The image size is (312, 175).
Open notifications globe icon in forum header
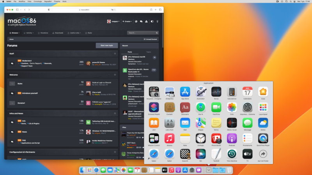point(136,21)
